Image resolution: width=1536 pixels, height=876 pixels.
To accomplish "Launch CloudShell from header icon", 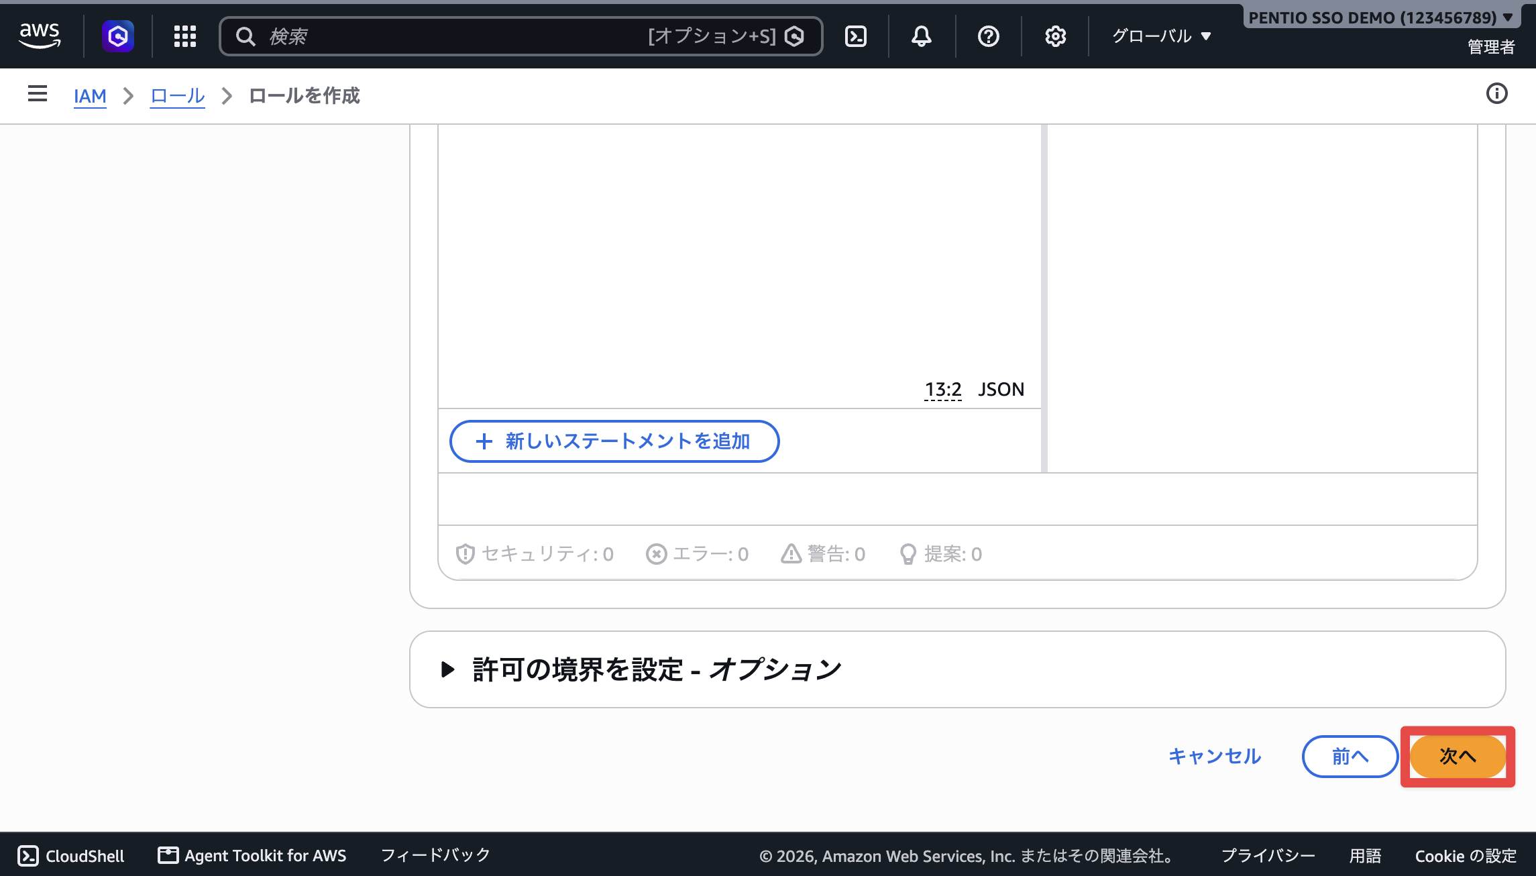I will tap(856, 36).
